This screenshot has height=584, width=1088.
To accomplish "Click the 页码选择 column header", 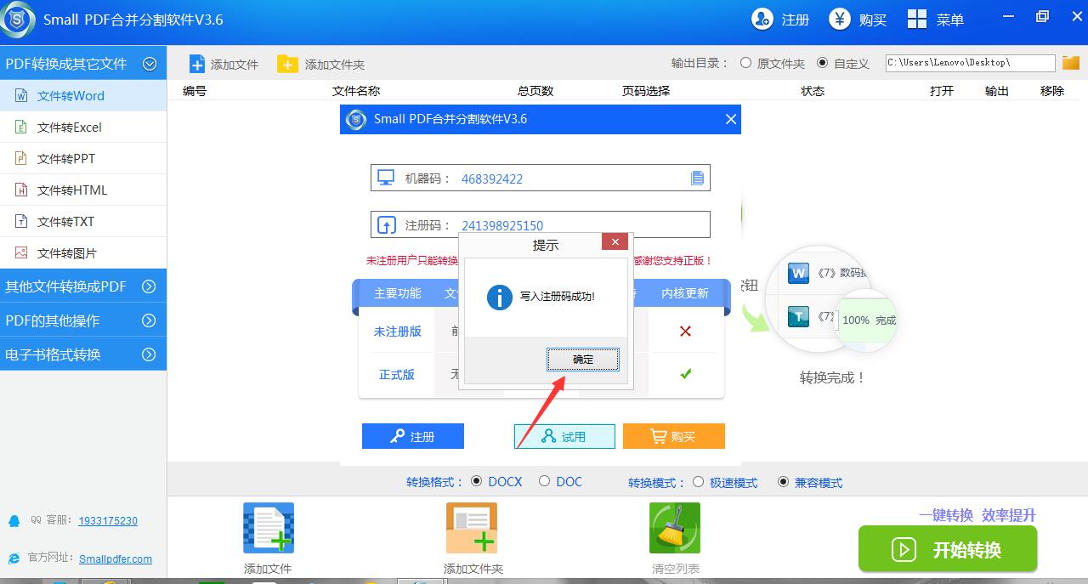I will pos(646,91).
